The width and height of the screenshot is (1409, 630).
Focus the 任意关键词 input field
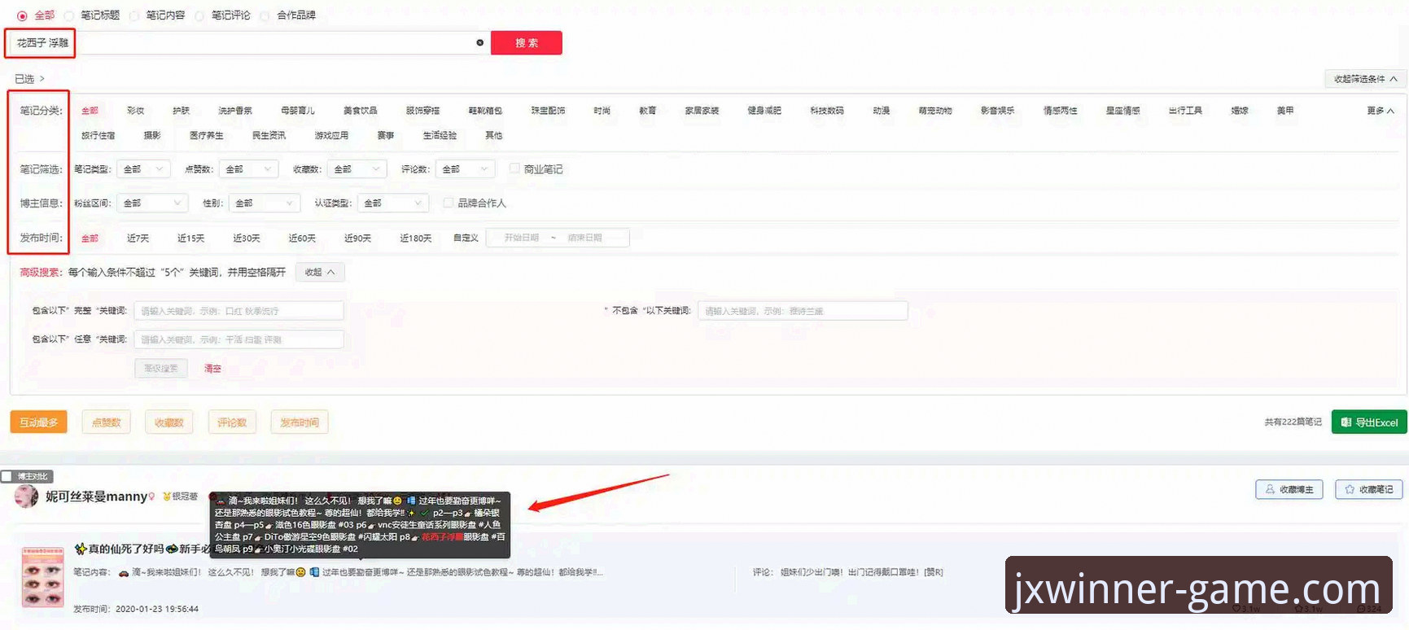(239, 339)
